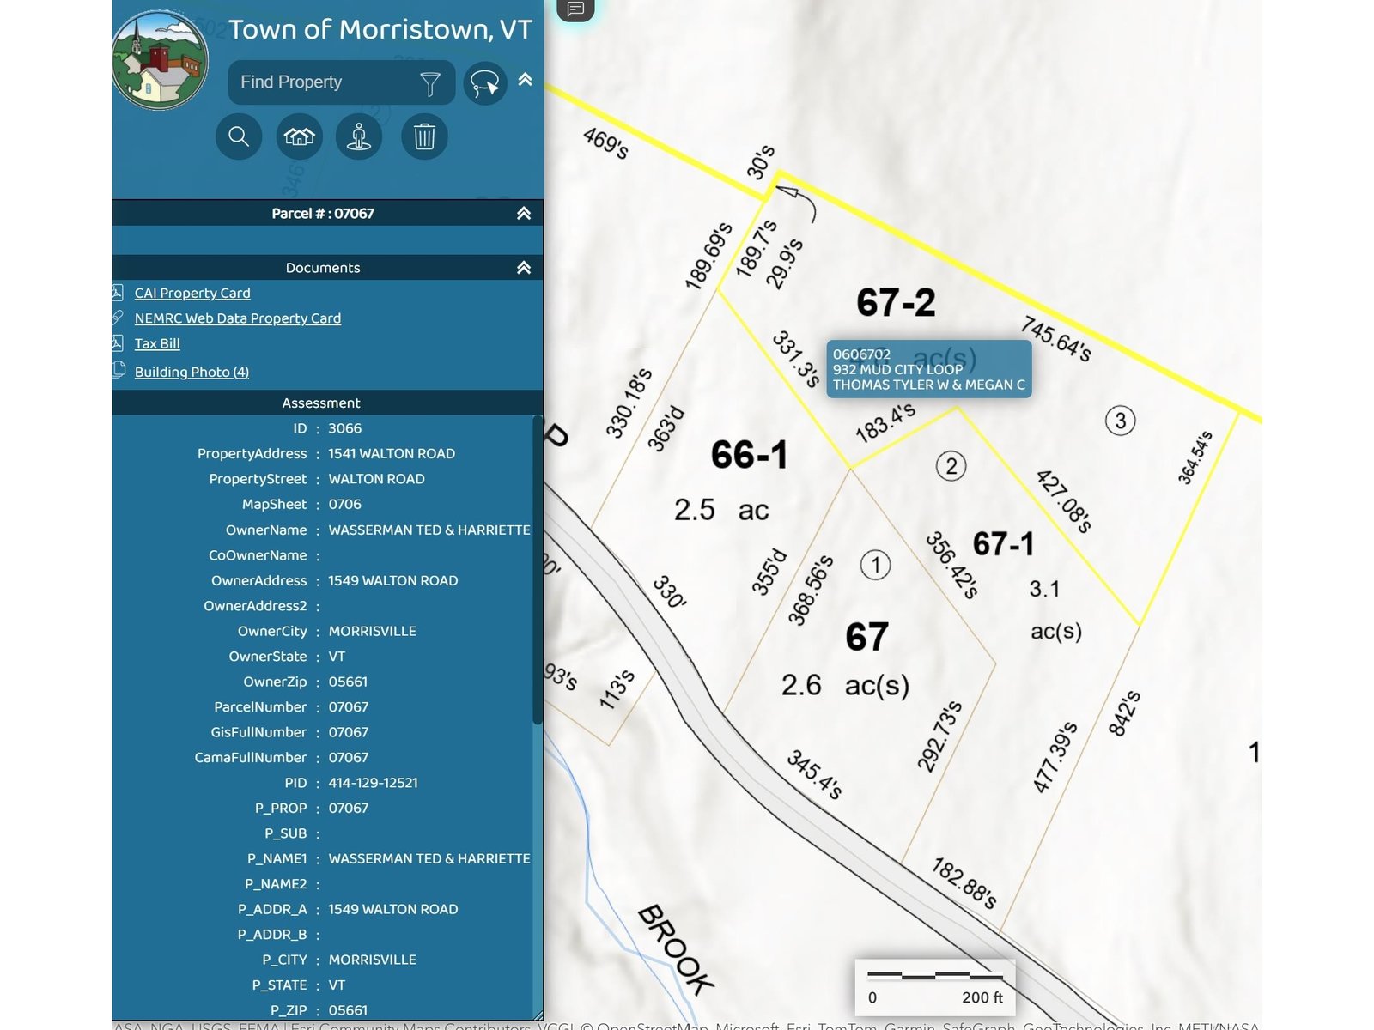This screenshot has height=1030, width=1374.
Task: Open the CAI Property Card link
Action: pos(192,293)
